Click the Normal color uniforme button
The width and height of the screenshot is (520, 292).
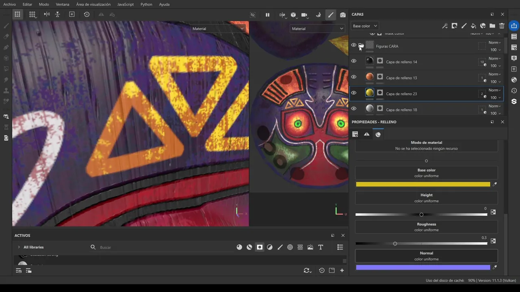pyautogui.click(x=426, y=256)
